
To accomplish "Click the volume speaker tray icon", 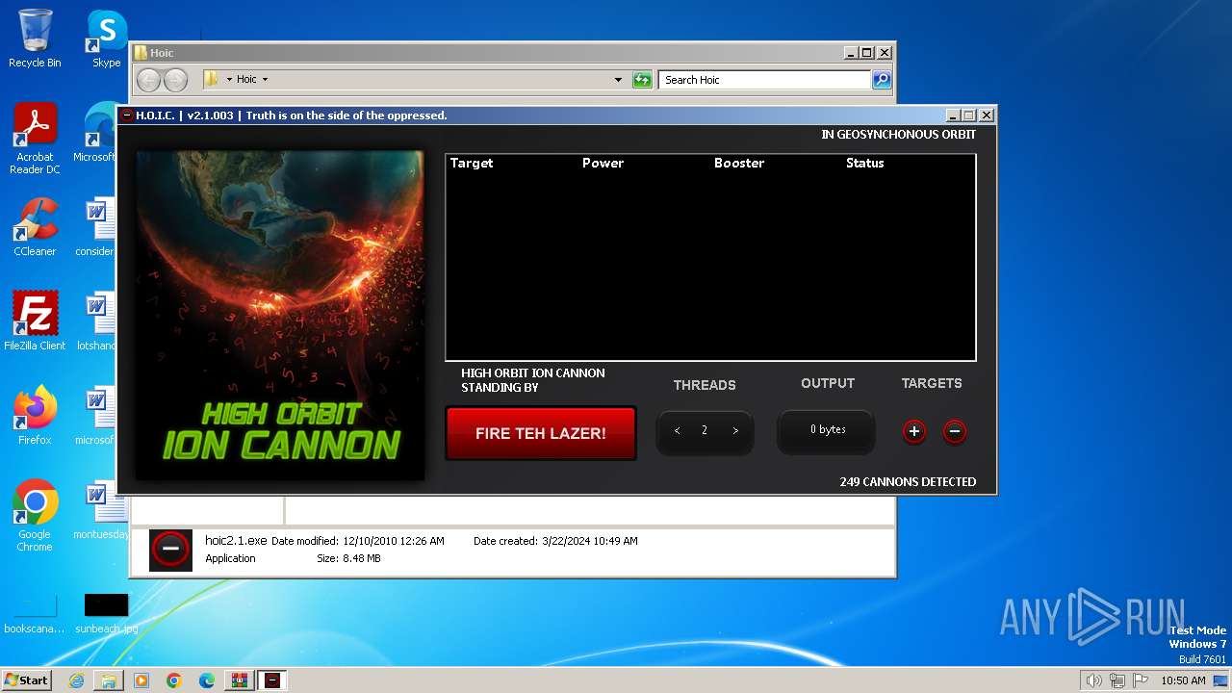I will click(1093, 680).
